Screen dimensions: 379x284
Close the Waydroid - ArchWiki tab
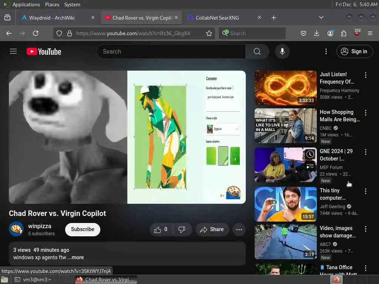tap(93, 18)
